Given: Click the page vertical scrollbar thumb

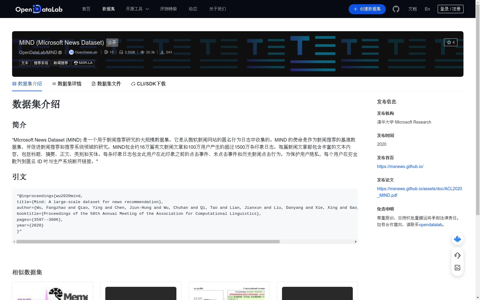Looking at the screenshot, I should tap(478, 109).
